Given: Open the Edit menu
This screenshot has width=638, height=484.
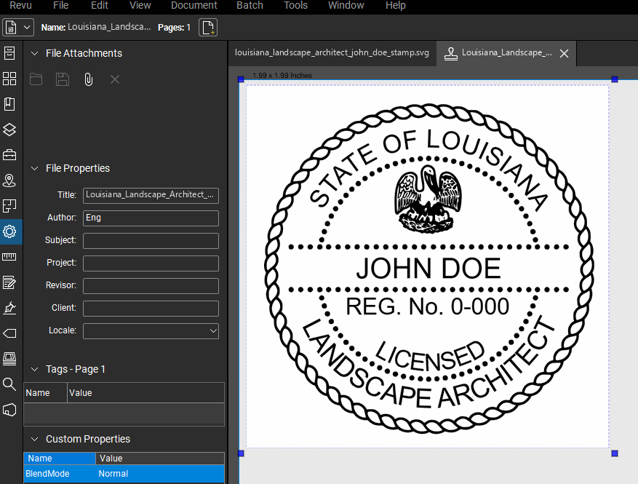Looking at the screenshot, I should tap(99, 5).
